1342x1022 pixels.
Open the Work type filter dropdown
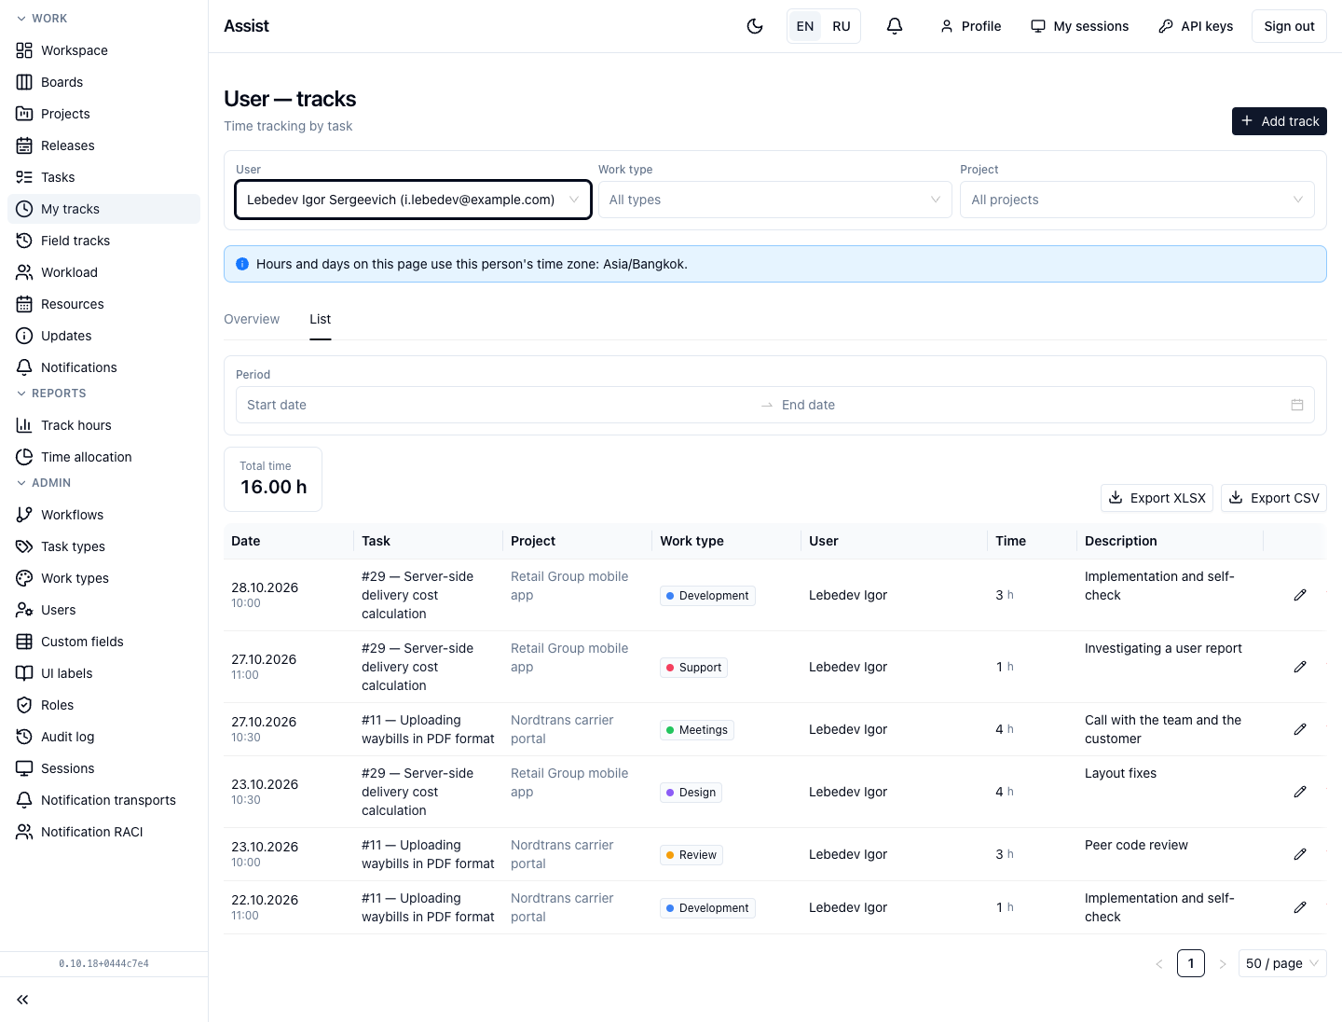coord(774,200)
